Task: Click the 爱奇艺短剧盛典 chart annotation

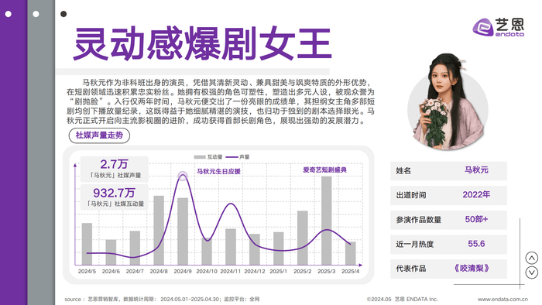Action: [x=324, y=170]
